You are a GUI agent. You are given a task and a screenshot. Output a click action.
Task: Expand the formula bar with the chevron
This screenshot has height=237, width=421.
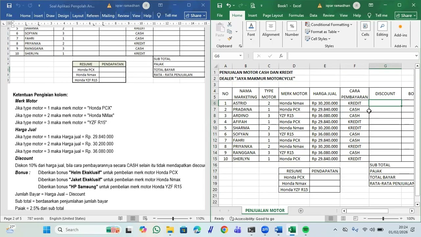click(x=416, y=56)
